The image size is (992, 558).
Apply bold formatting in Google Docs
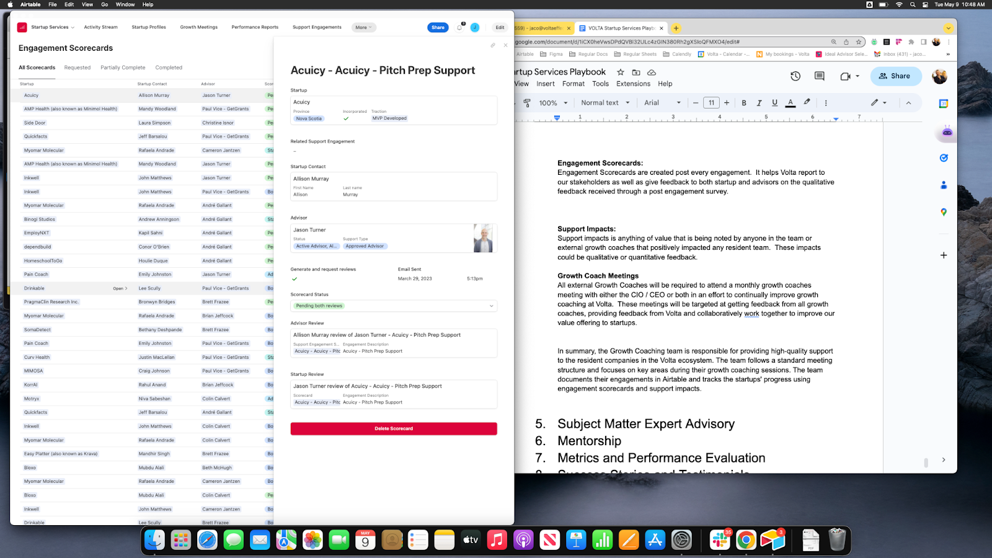744,103
